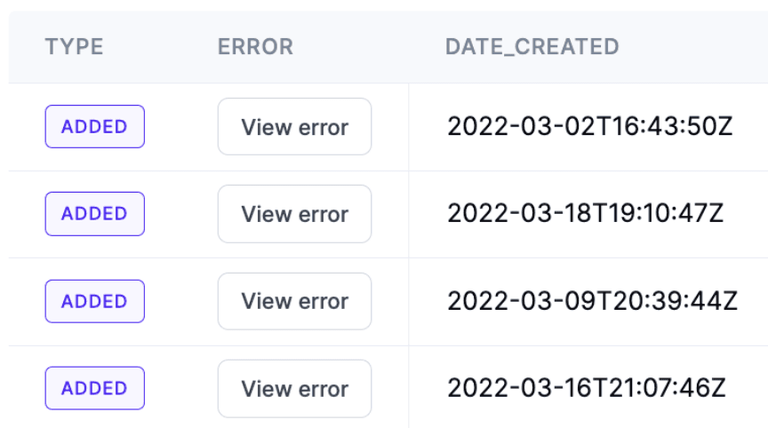Open the last View error button in the table
768x428 pixels.
[x=294, y=389]
